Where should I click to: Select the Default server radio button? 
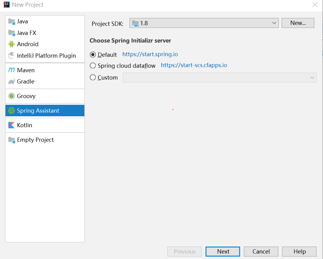pos(93,55)
